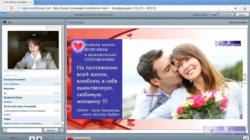Click chat name Айгуль (Наталья Усманова)

(x=20, y=106)
